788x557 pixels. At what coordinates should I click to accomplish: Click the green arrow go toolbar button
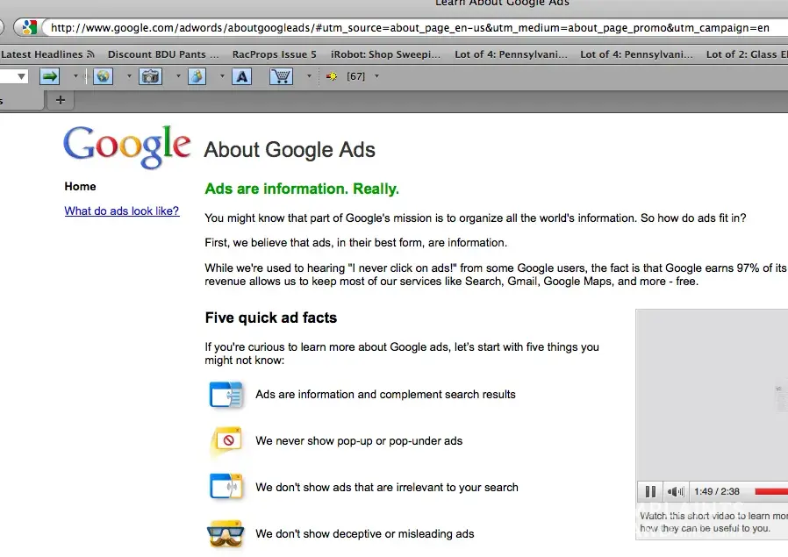click(x=49, y=76)
